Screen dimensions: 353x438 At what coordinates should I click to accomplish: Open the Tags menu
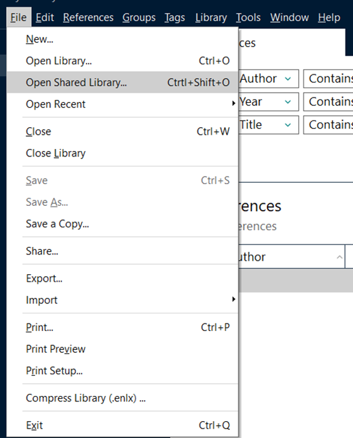coord(175,18)
